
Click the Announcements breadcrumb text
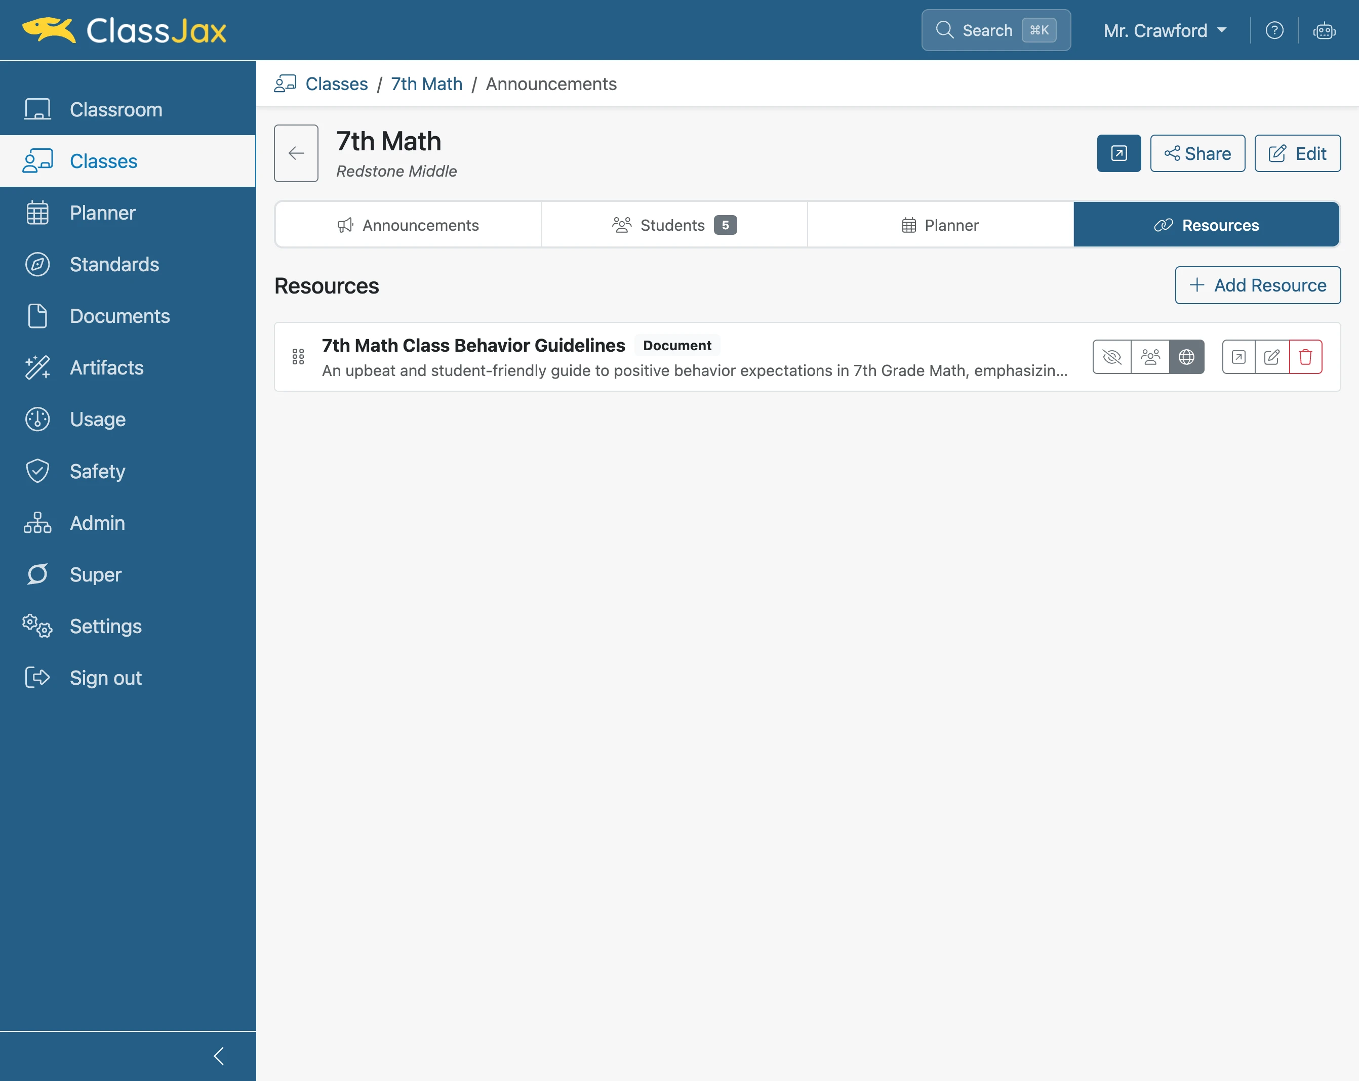click(551, 84)
